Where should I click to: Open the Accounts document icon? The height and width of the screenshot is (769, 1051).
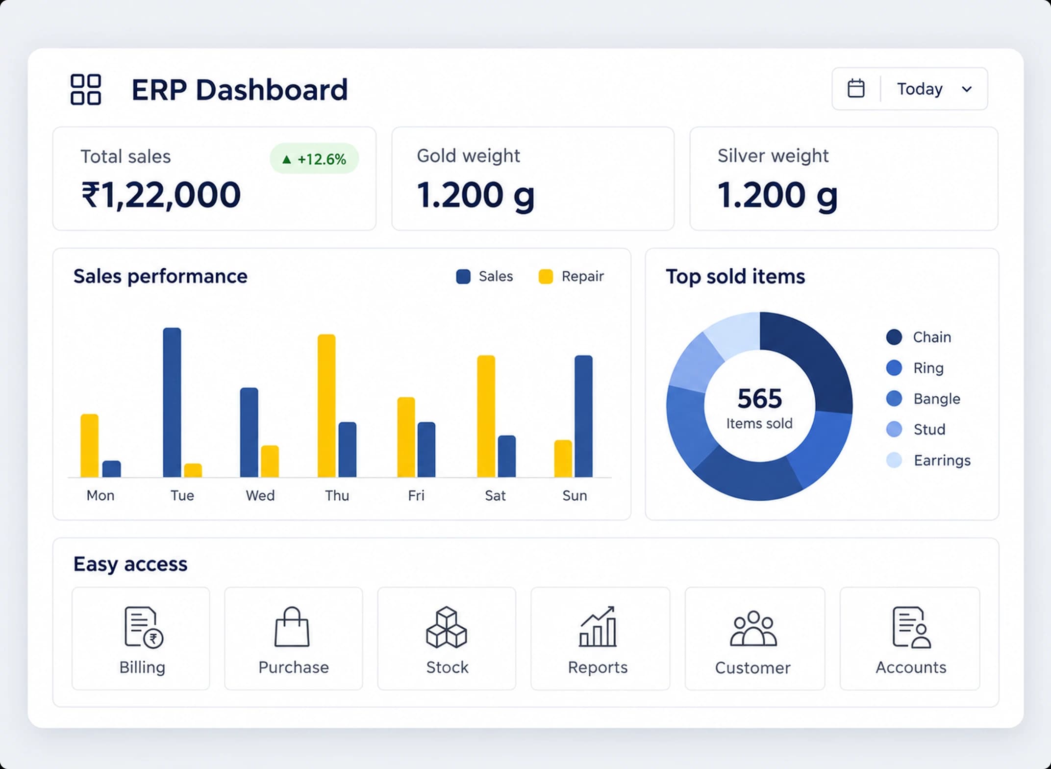point(911,627)
